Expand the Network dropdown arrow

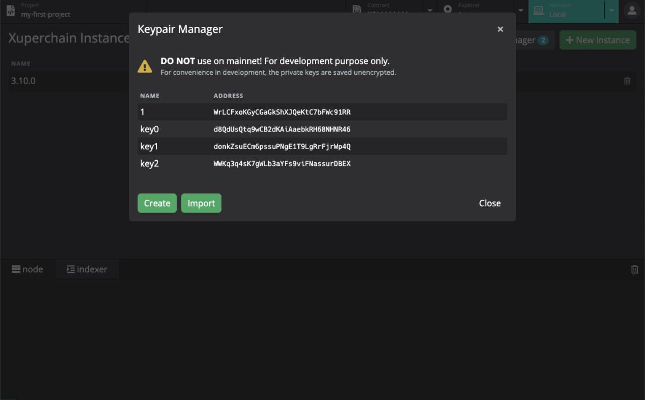coord(611,10)
